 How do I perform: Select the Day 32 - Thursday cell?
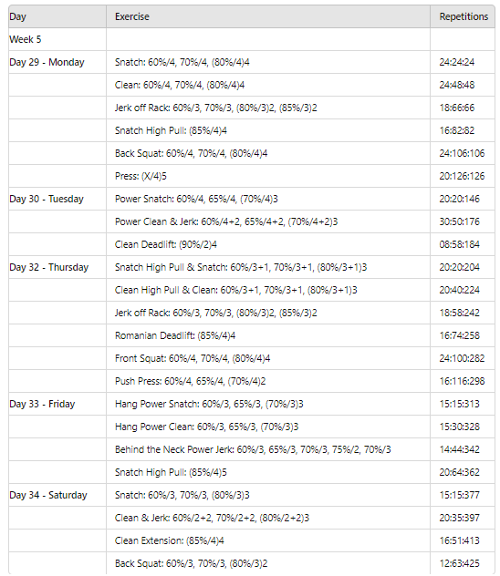(57, 267)
